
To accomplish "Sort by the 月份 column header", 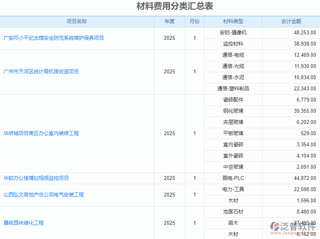I will pos(194,22).
